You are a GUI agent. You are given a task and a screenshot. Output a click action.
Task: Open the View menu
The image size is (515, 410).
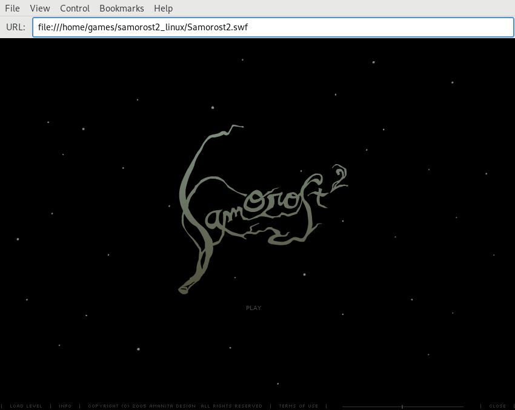[40, 8]
